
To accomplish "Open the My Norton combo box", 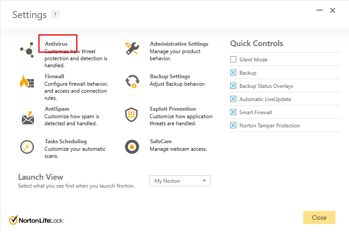I will pos(180,181).
